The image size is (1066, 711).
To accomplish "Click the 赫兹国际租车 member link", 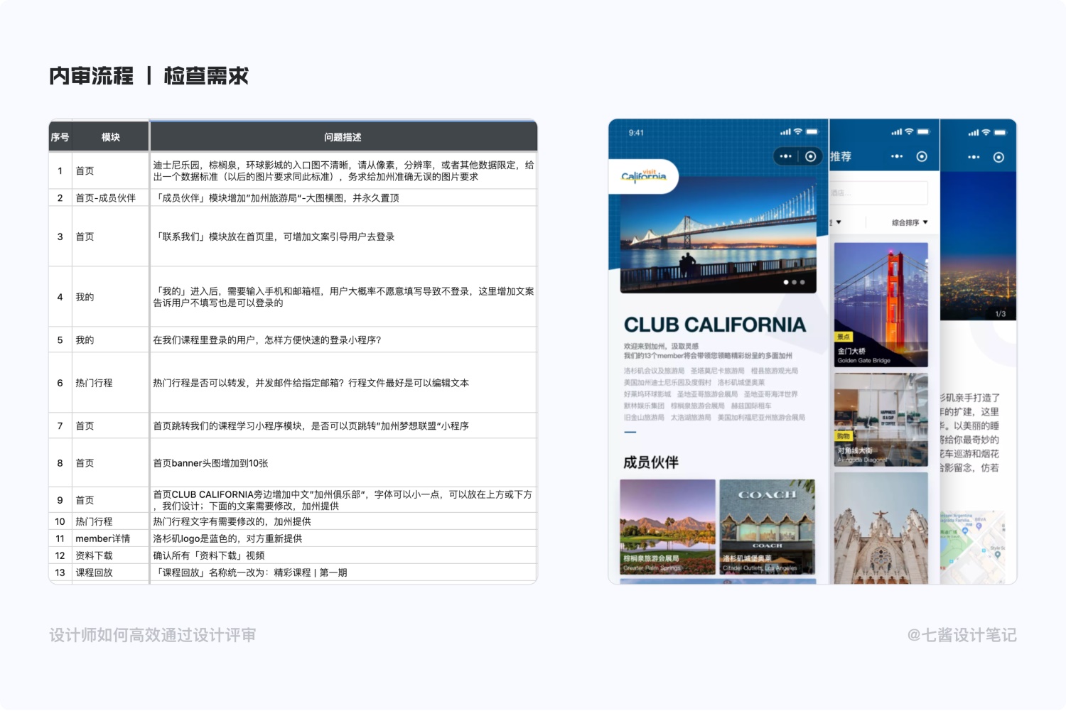I will click(x=751, y=406).
